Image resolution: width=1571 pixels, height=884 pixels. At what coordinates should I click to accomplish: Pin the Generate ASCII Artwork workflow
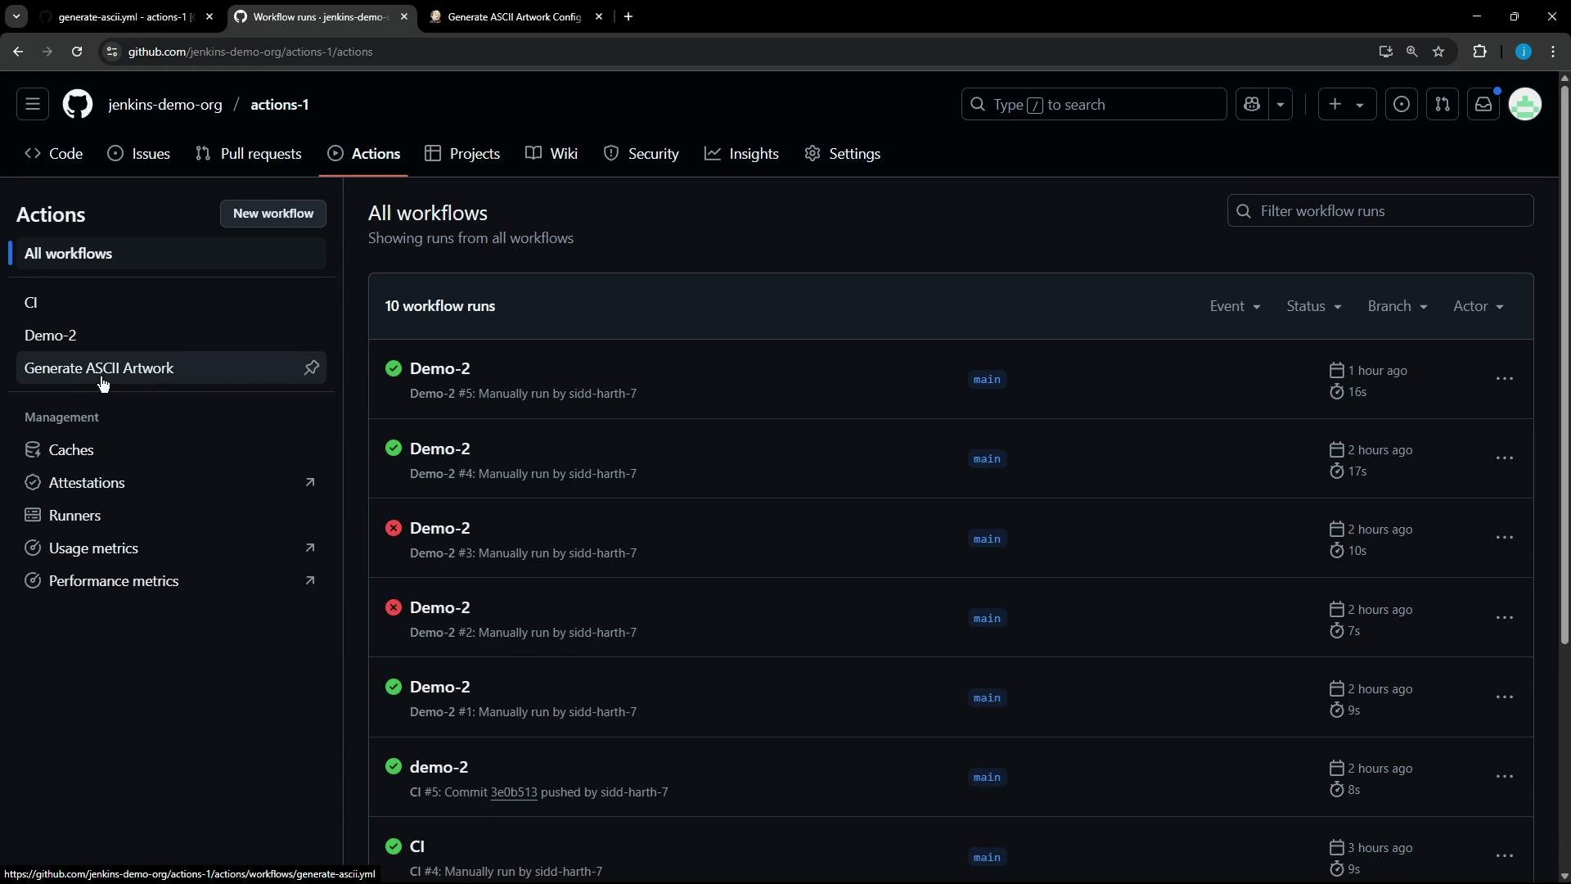point(312,368)
